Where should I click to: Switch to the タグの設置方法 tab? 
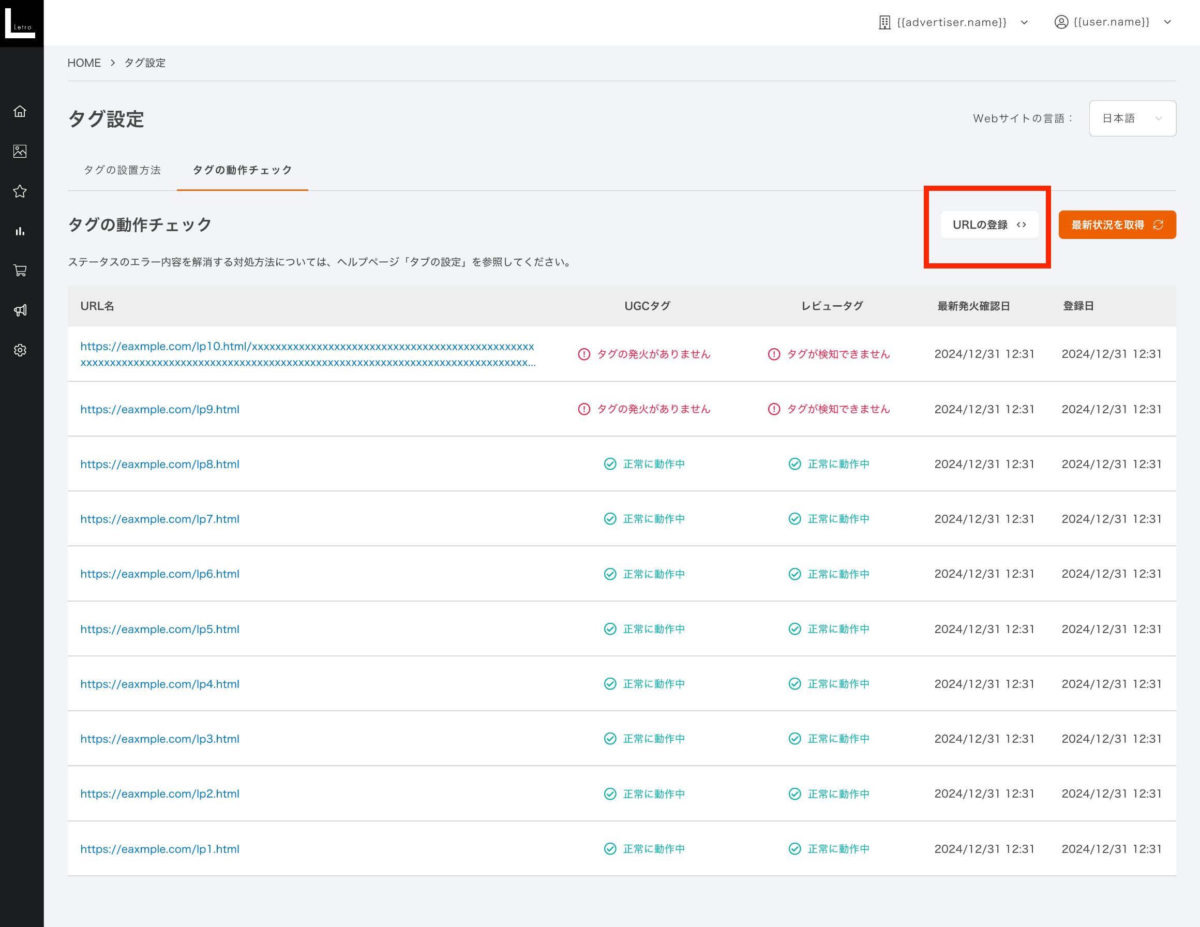point(122,170)
